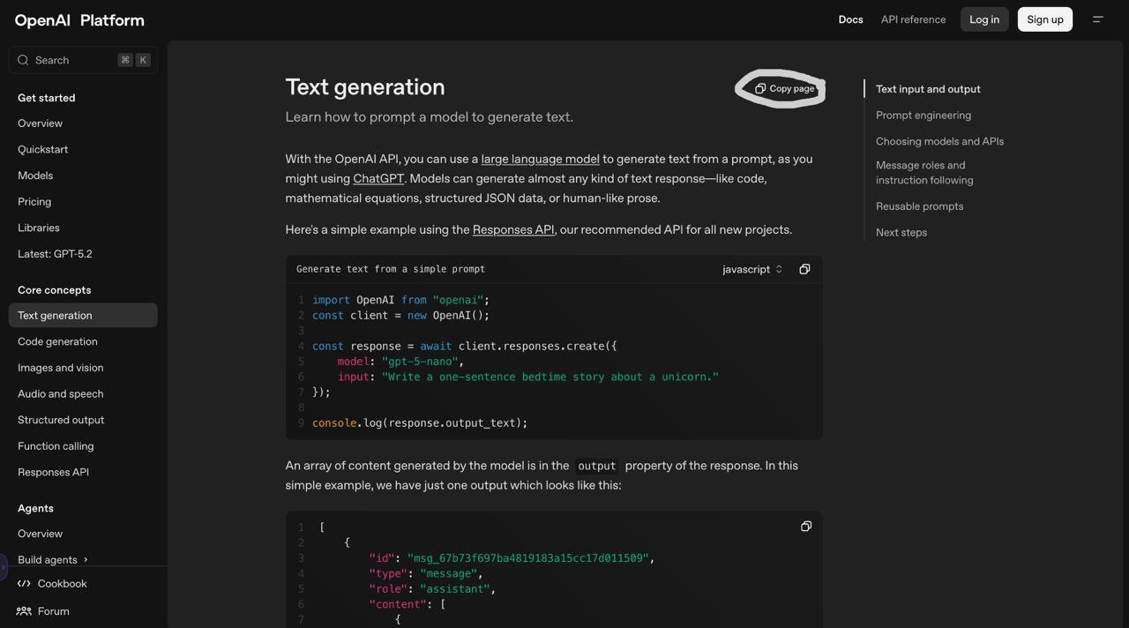Screen dimensions: 1129x628
Task: Open Overview under Get started
Action: point(40,123)
